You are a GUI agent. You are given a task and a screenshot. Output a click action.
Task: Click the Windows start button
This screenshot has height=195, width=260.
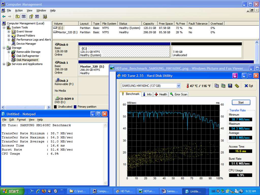point(12,191)
